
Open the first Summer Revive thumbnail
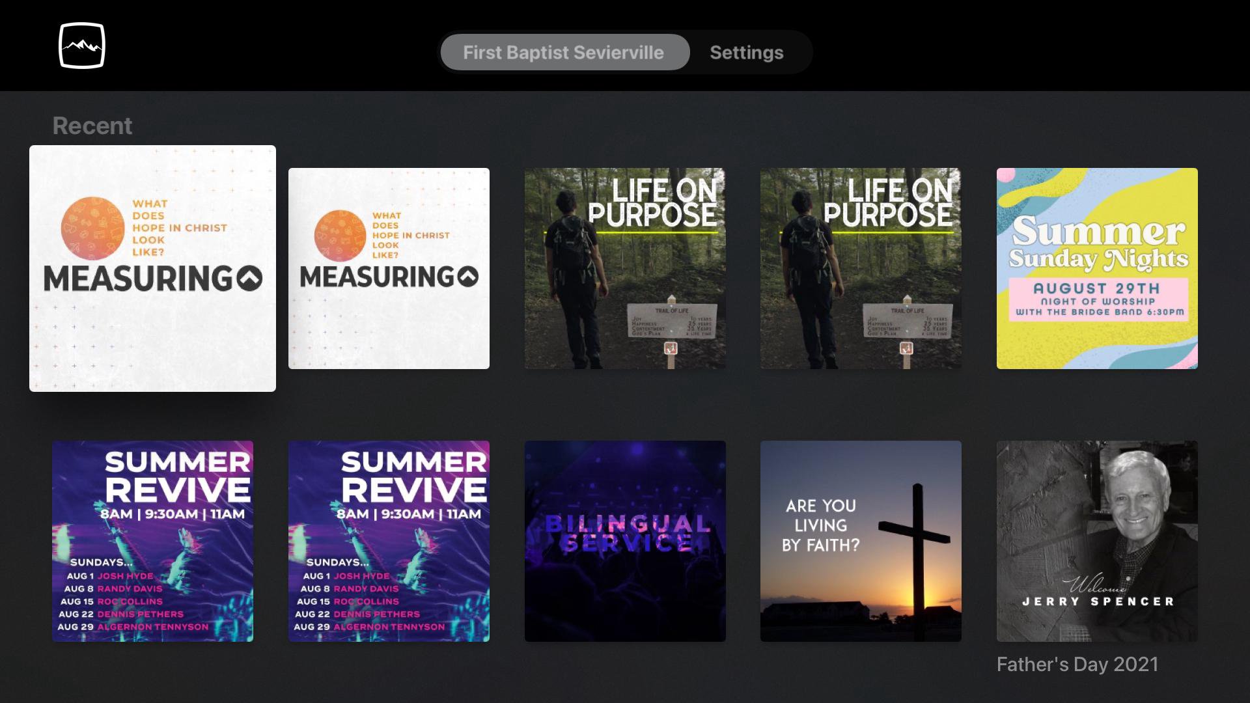click(x=152, y=541)
